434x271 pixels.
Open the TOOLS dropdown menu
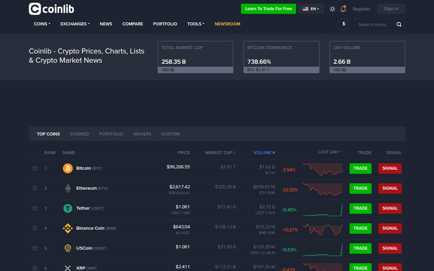[x=196, y=24]
